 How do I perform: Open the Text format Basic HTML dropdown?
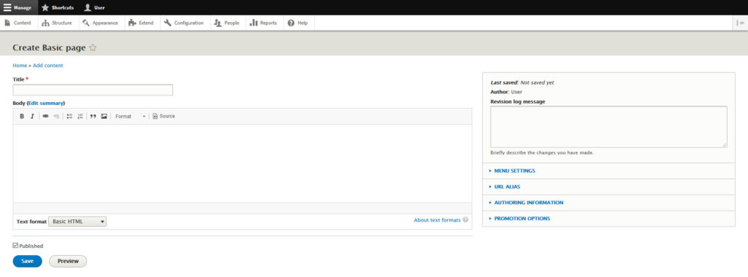[x=77, y=222]
